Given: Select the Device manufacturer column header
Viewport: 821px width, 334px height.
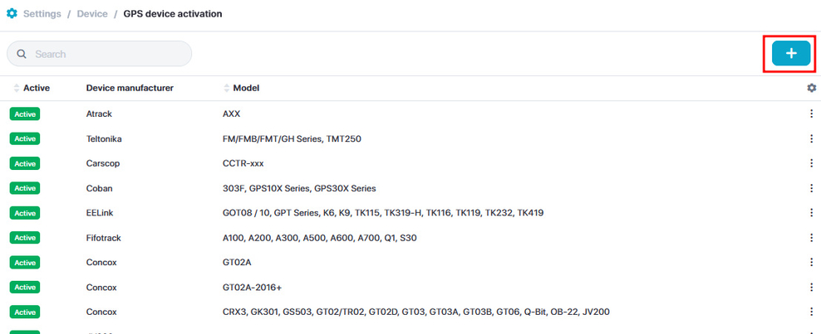Looking at the screenshot, I should click(130, 88).
